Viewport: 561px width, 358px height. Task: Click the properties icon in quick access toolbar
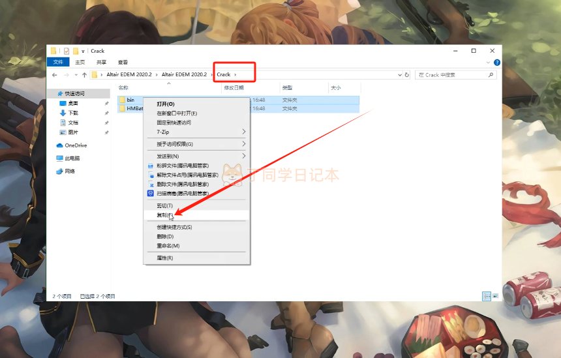pos(67,51)
